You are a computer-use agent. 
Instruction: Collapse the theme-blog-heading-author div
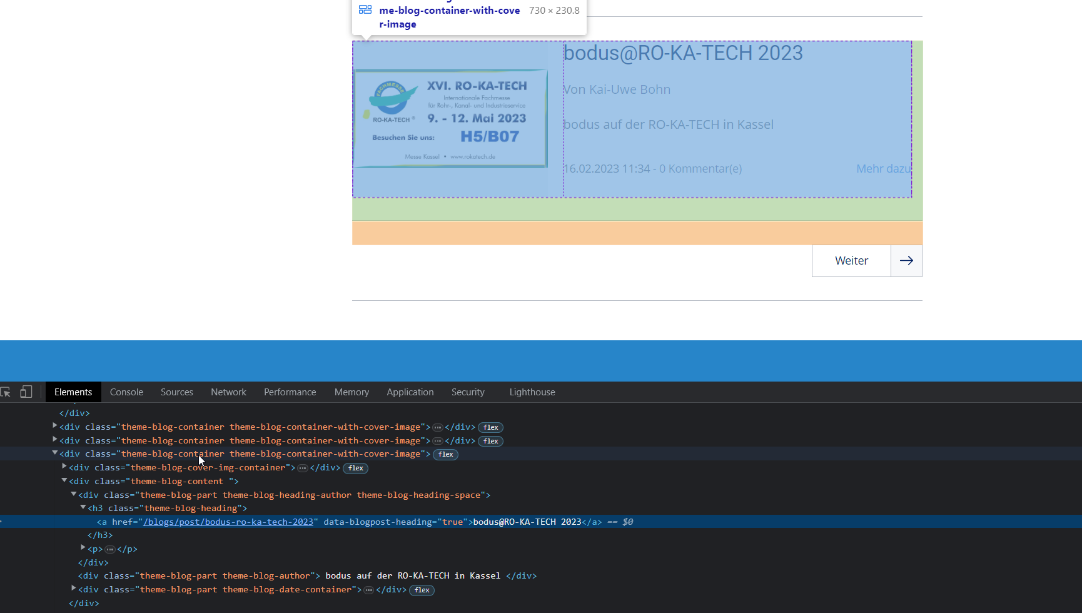74,494
